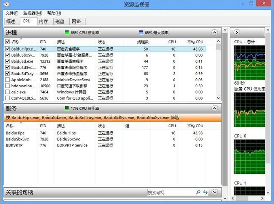Image resolution: width=274 pixels, height=204 pixels.
Task: Sort processes by 名称 column header
Action: [x=15, y=42]
